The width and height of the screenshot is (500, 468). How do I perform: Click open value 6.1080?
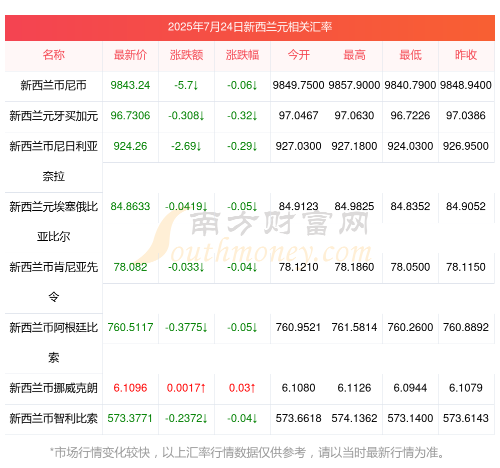click(x=298, y=388)
